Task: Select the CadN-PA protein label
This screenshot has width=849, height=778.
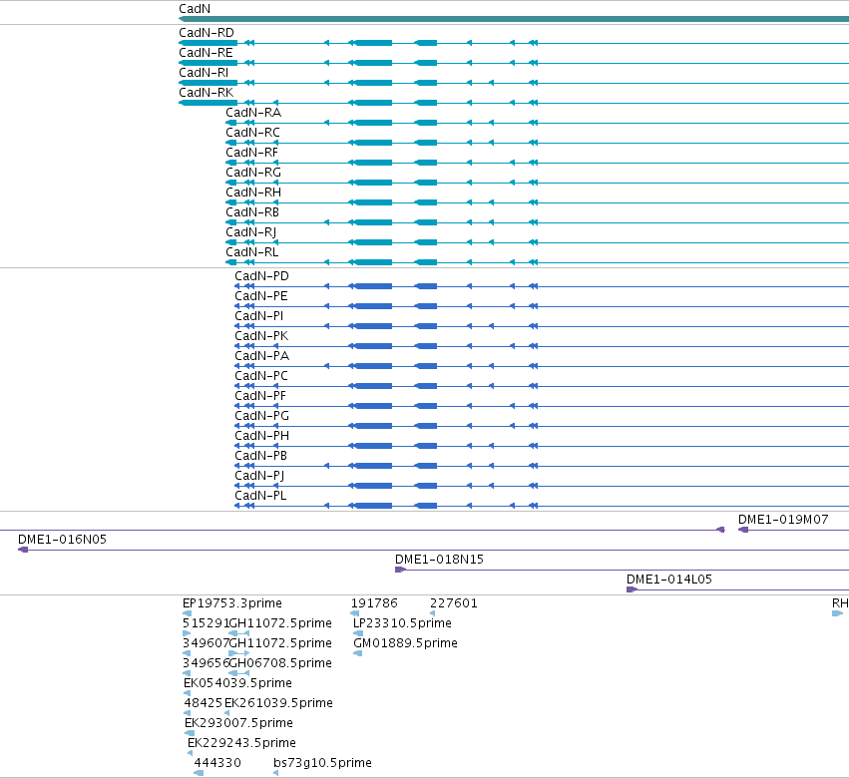Action: point(261,356)
